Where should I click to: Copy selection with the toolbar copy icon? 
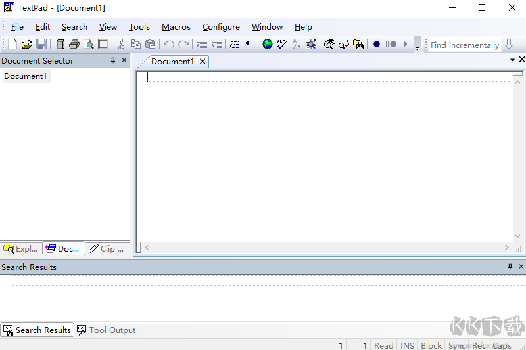[x=135, y=44]
